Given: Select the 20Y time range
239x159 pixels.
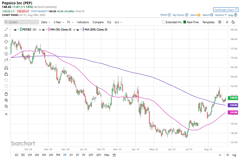Looking at the screenshot, I should tap(99, 155).
